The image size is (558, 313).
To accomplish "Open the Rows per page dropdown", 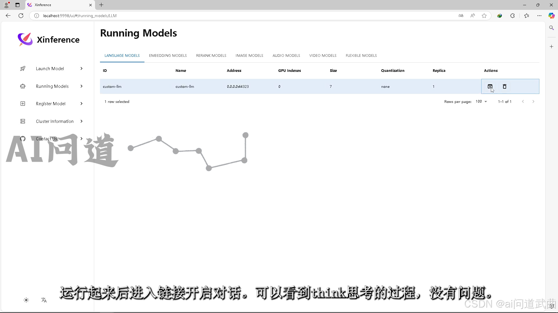I will (x=481, y=102).
